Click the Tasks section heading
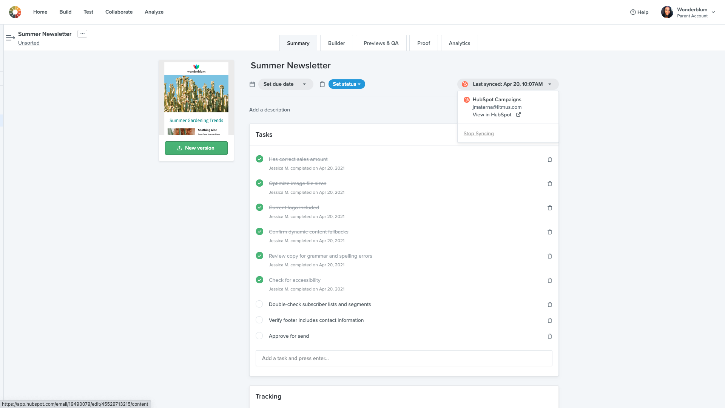Image resolution: width=725 pixels, height=408 pixels. 264,135
